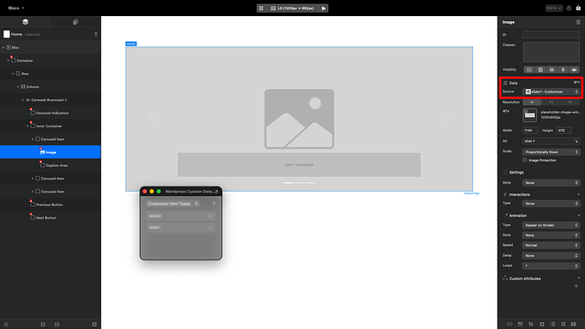Add a custom attribute with plus

[x=576, y=286]
